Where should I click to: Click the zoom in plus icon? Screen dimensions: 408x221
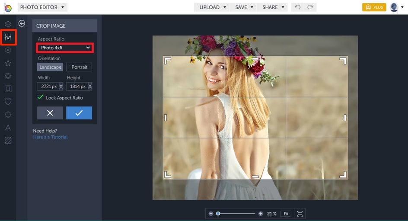261,214
